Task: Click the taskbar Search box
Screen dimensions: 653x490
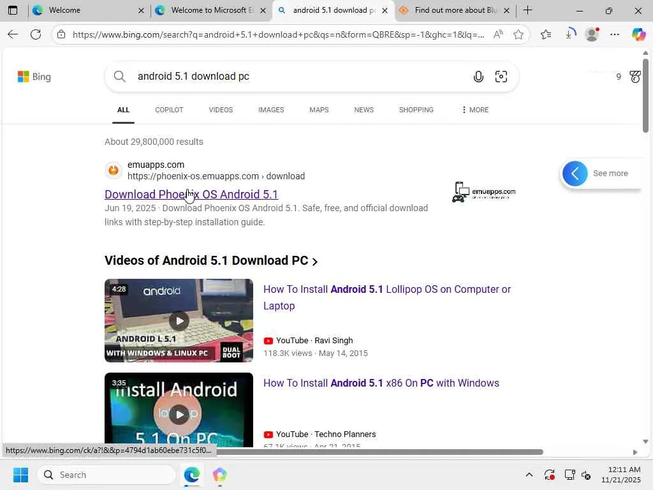Action: tap(106, 475)
